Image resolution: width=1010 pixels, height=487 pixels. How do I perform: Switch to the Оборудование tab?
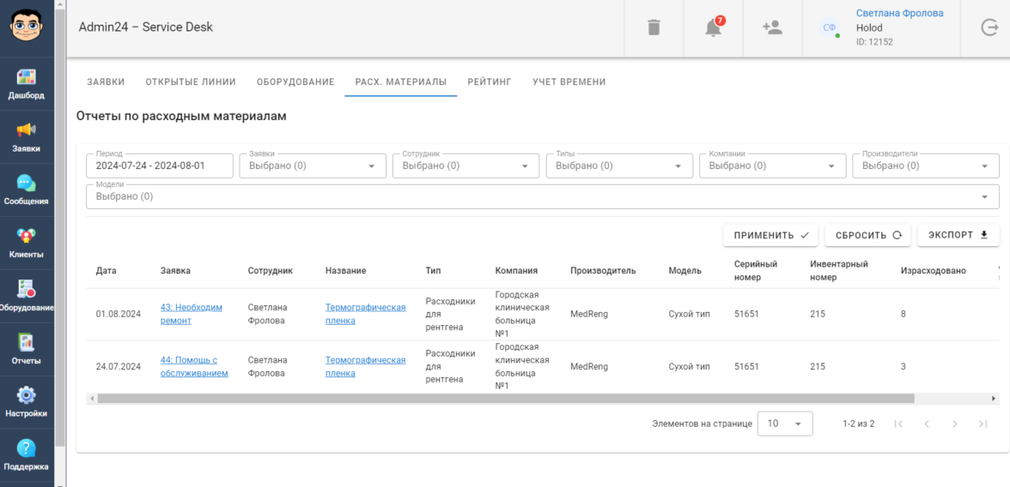pos(295,82)
